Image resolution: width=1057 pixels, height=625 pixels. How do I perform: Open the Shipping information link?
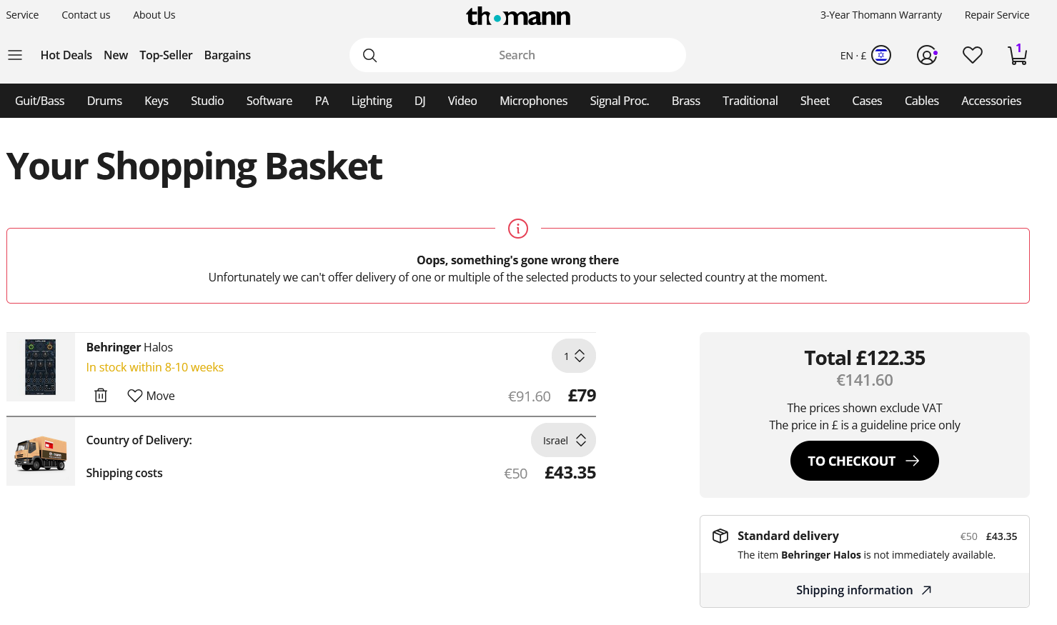point(864,590)
